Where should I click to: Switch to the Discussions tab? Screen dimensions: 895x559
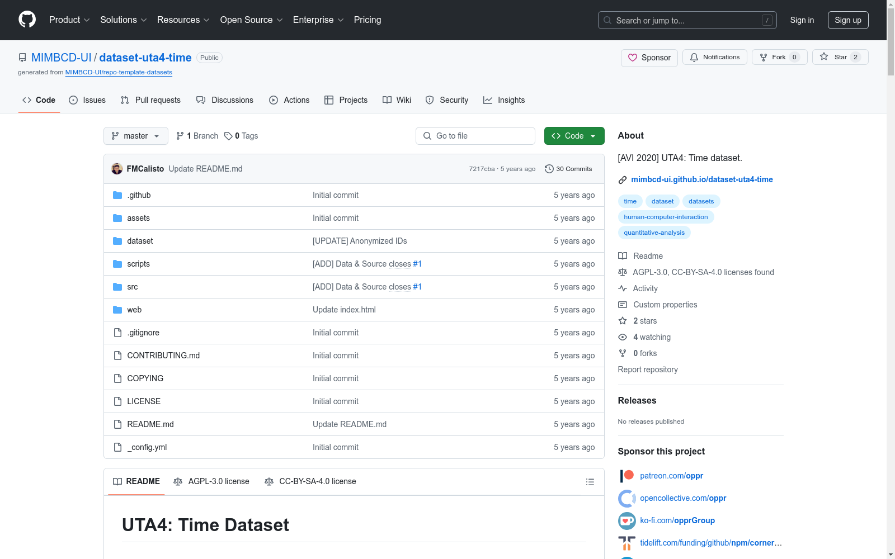click(225, 100)
